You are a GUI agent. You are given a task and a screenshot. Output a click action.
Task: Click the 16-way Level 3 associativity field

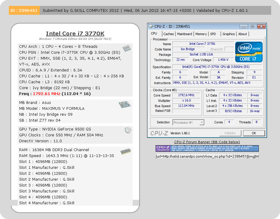[255, 111]
